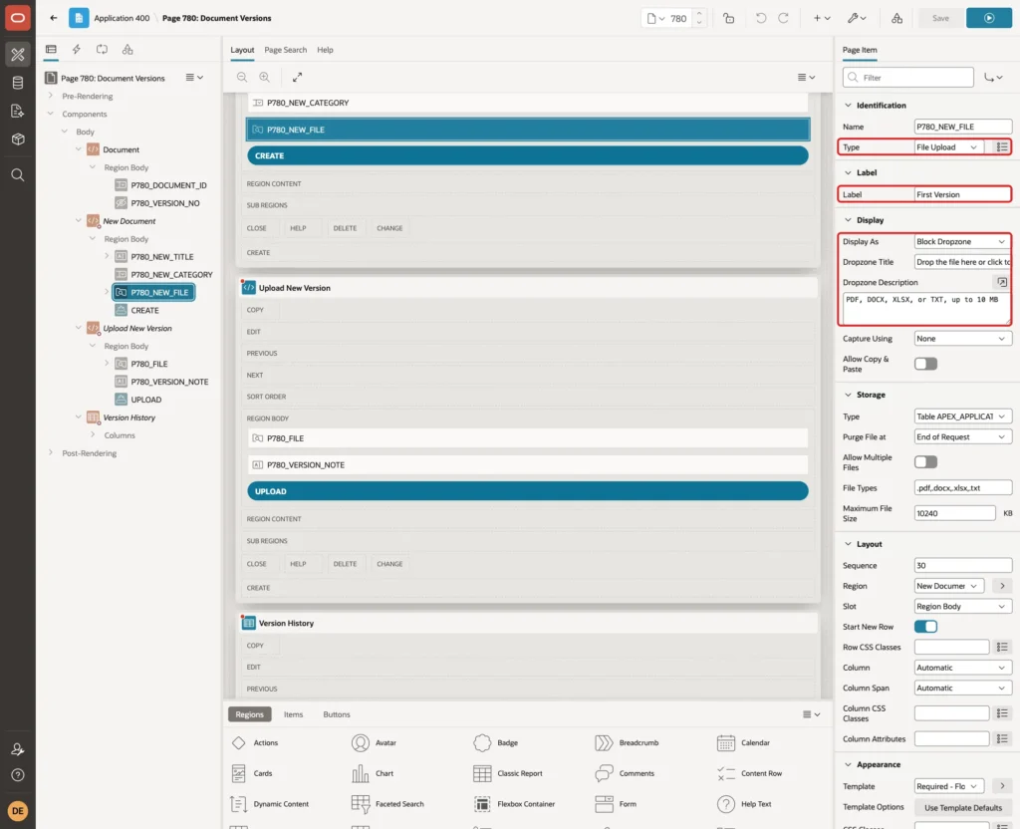
Task: Click the property Filter search field
Action: [908, 78]
